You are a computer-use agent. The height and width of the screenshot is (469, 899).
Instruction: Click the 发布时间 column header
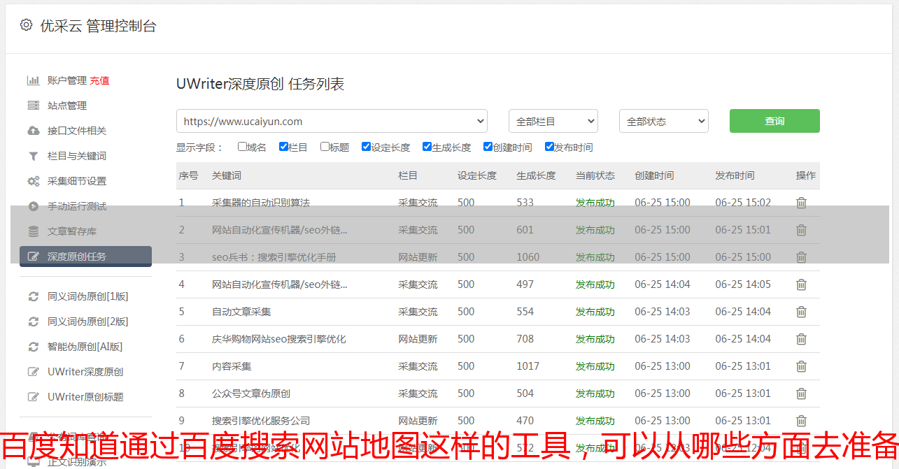tap(735, 175)
